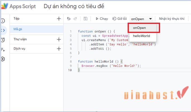This screenshot has width=191, height=112.
Task: Save the project with the disk icon
Action: (x=85, y=19)
